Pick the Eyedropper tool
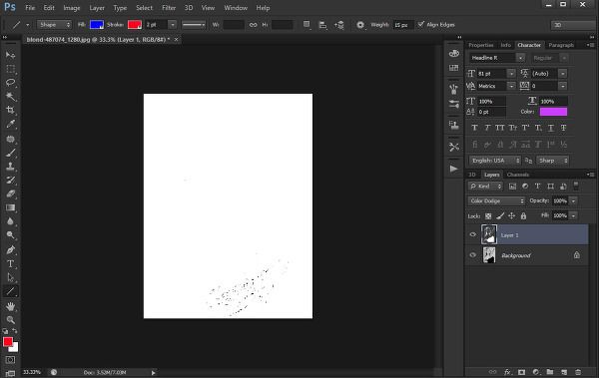 10,124
